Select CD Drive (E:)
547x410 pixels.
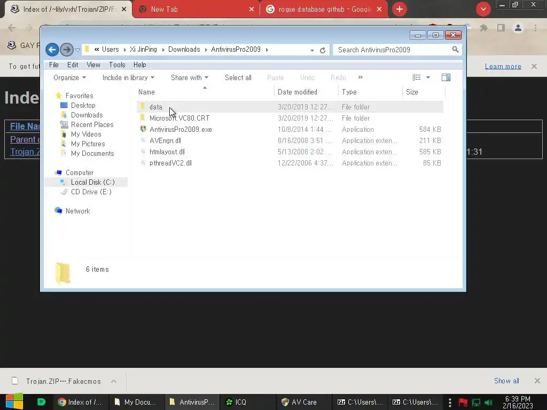tap(91, 192)
